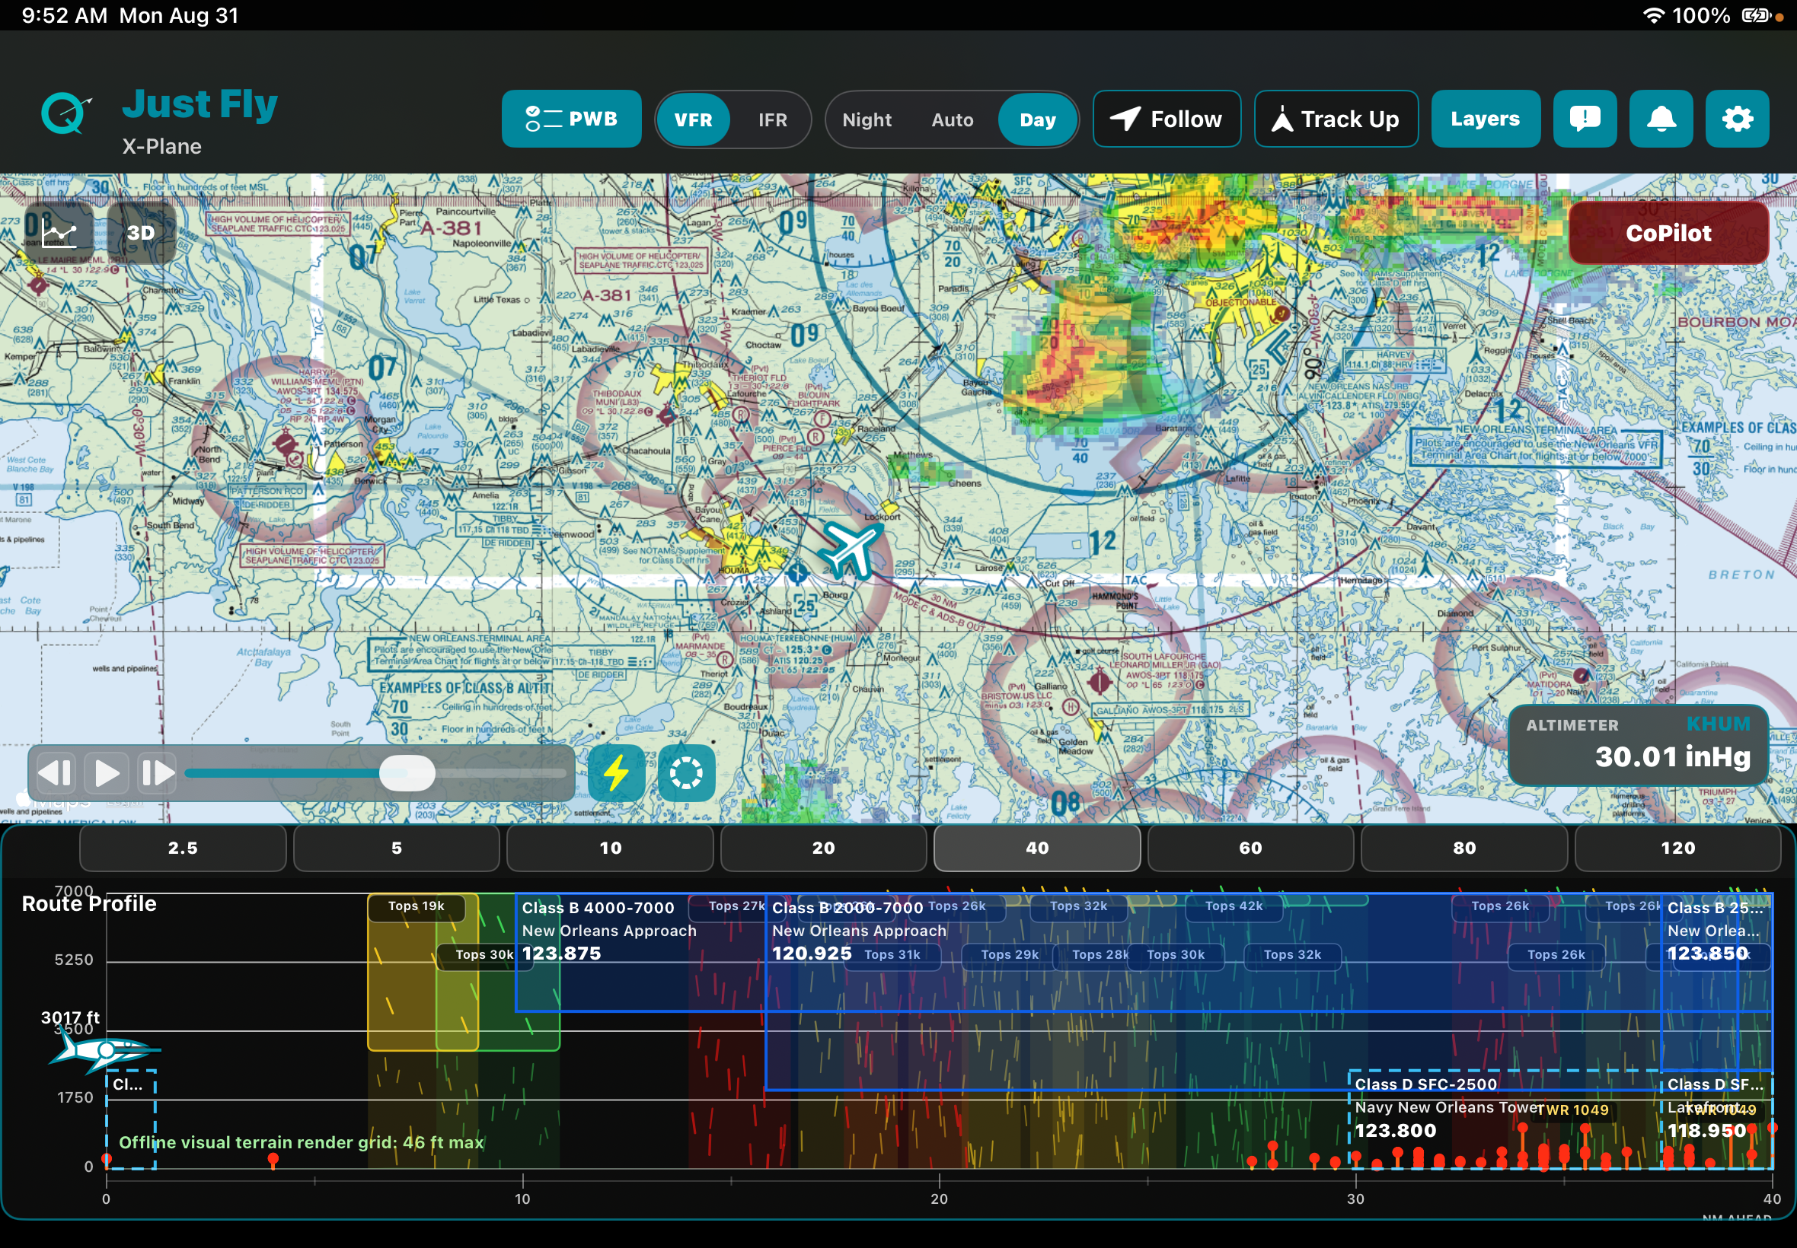Select VFR chart mode
1797x1248 pixels.
tap(693, 119)
